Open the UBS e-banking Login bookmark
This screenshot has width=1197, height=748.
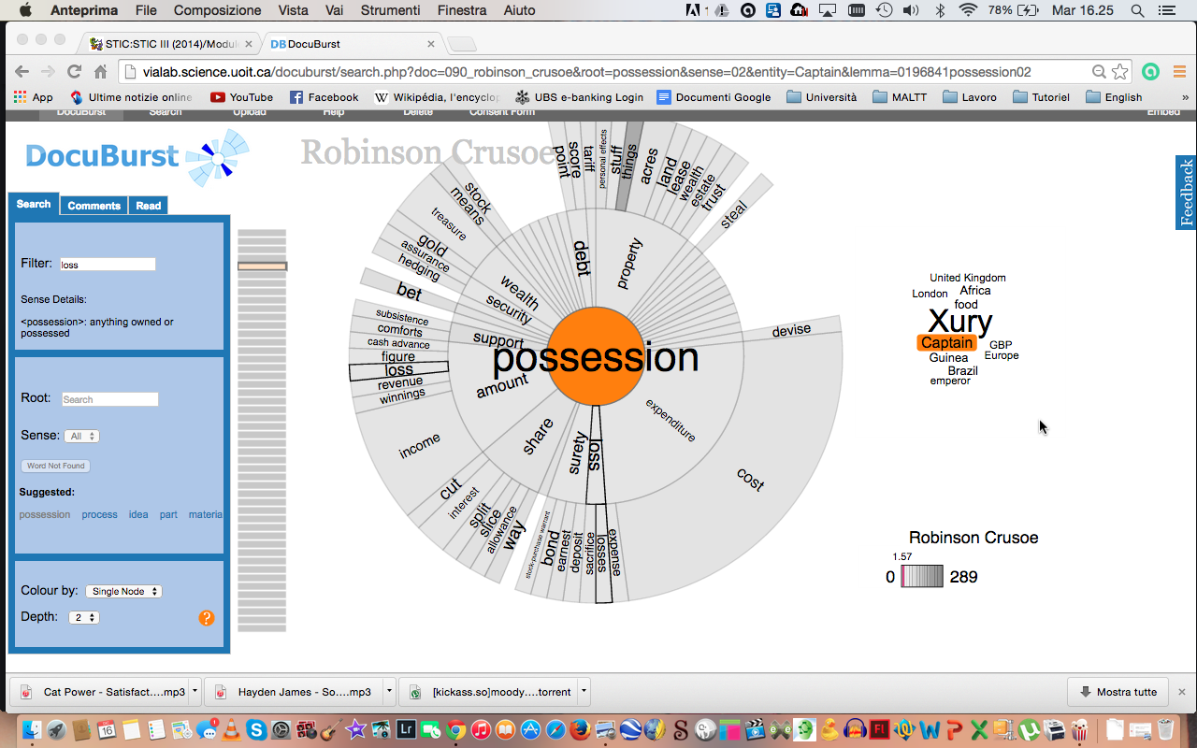coord(578,96)
